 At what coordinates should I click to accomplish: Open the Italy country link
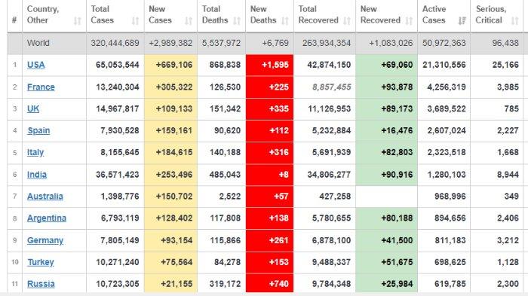pos(35,152)
